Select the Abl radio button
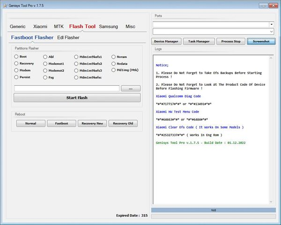 click(45, 57)
